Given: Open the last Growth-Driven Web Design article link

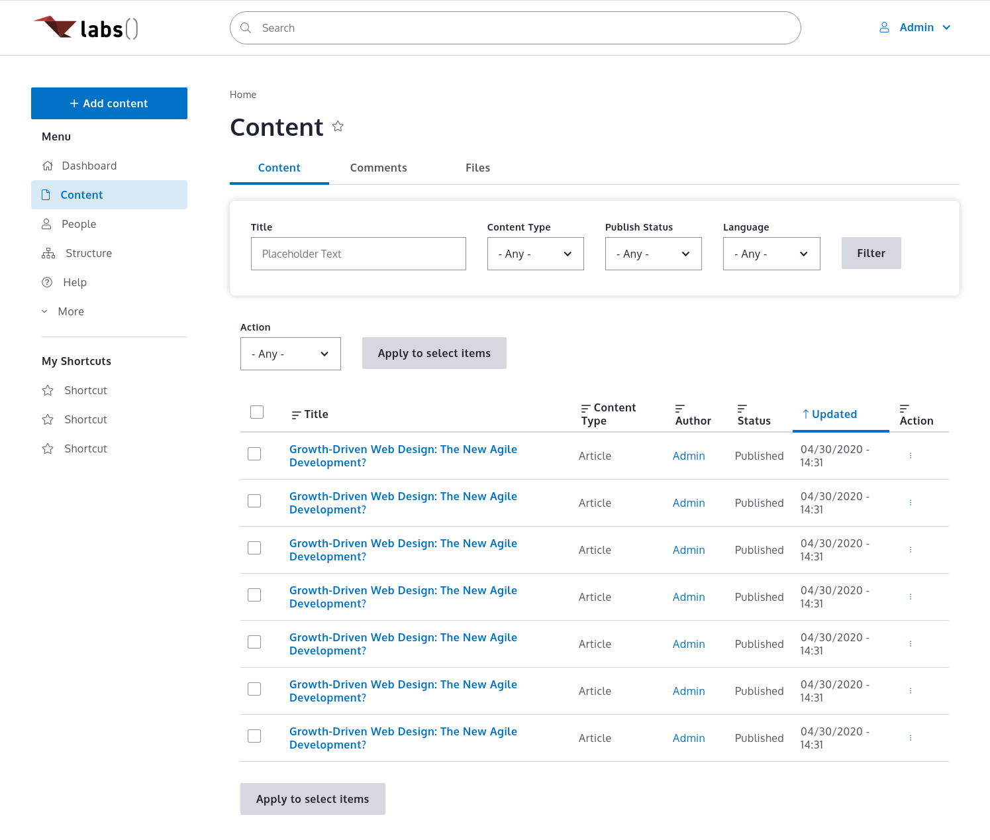Looking at the screenshot, I should tap(403, 738).
